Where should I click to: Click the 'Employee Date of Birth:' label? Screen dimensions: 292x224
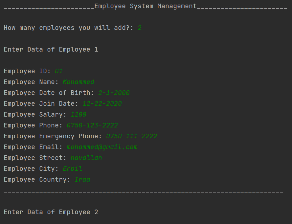point(49,93)
